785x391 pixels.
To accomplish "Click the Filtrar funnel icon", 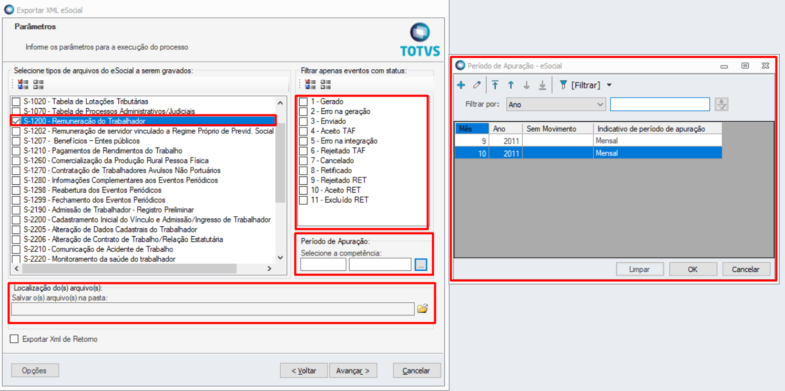I will 562,84.
